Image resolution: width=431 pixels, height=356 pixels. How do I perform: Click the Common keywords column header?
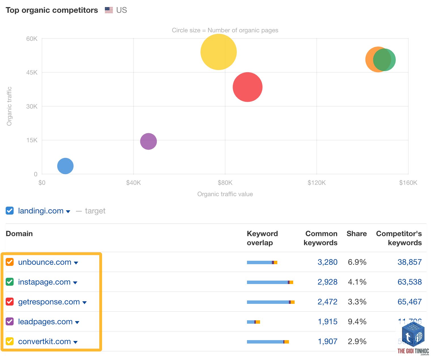(320, 238)
